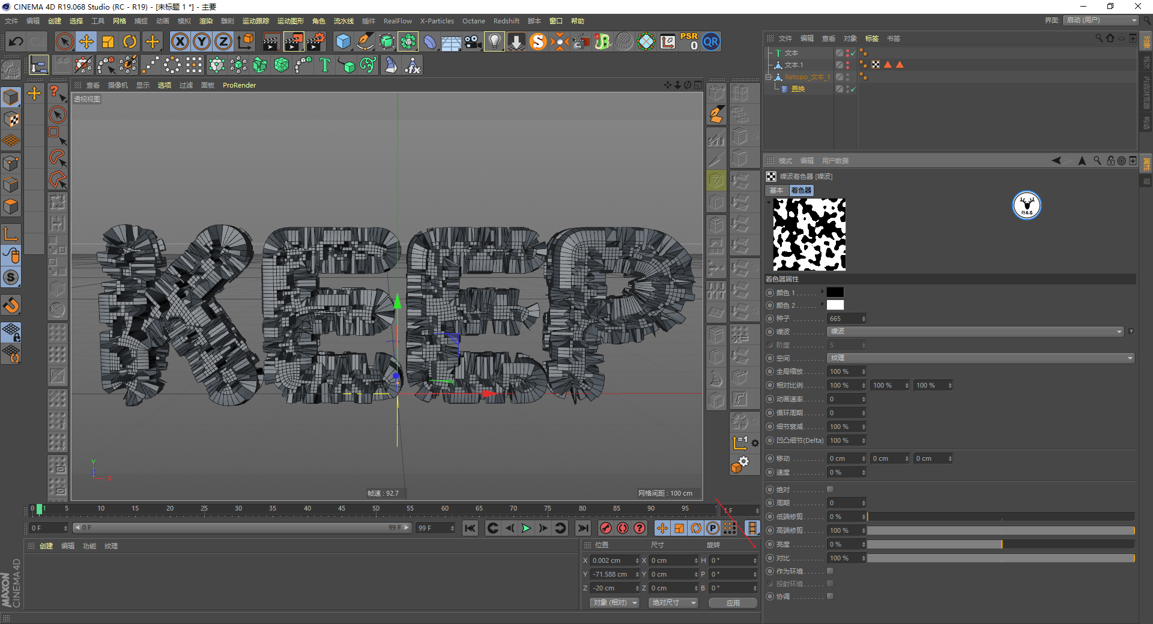Image resolution: width=1153 pixels, height=624 pixels.
Task: Click the black 颜色 1 swatch
Action: click(835, 292)
